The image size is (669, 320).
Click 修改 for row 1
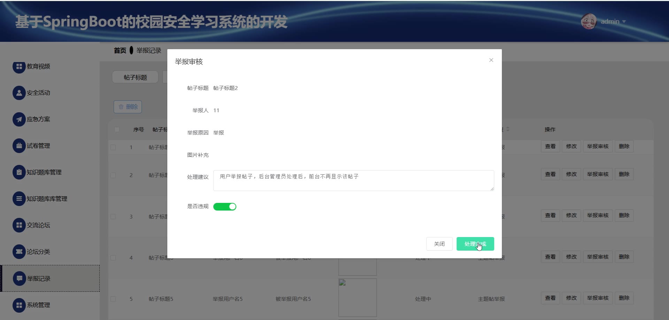(x=571, y=146)
